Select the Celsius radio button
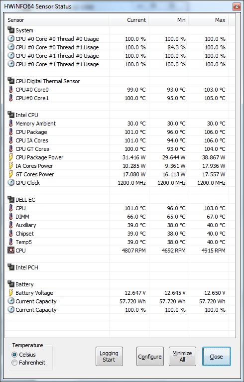Viewport: 244px width, 382px height. click(14, 355)
